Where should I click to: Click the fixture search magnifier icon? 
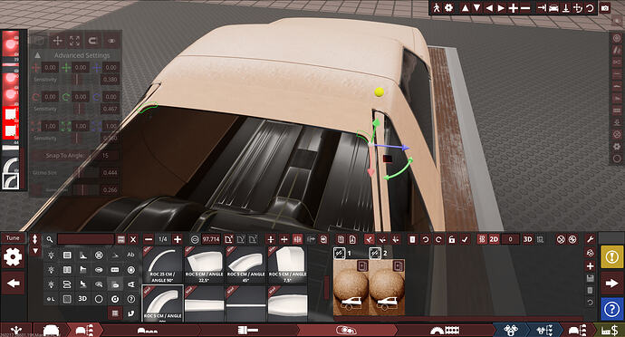50,239
